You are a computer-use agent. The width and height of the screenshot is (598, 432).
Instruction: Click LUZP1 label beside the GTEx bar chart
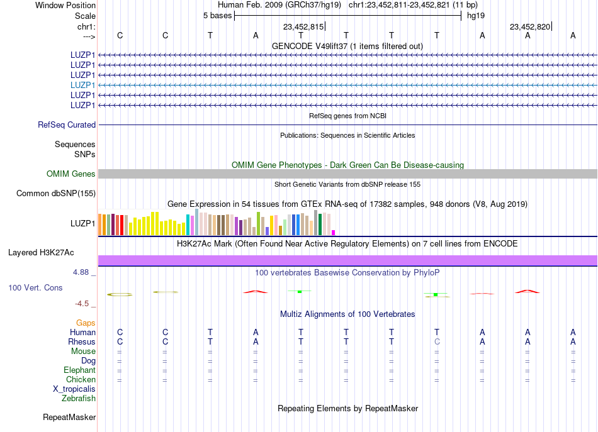tap(82, 223)
